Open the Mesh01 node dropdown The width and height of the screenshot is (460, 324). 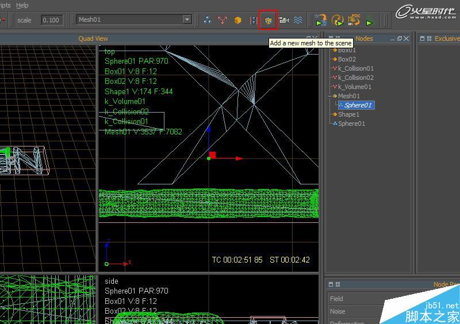point(187,20)
